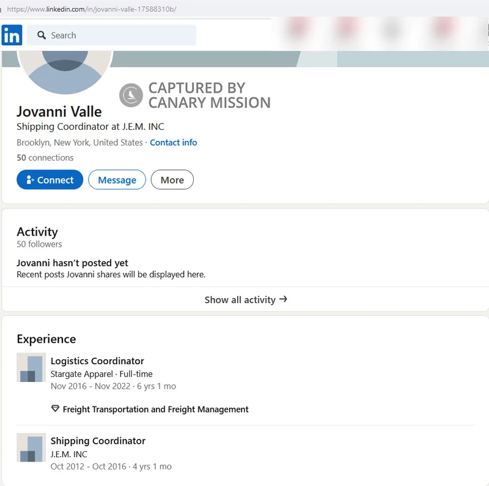Send a message via Message button
489x486 pixels.
(x=117, y=179)
